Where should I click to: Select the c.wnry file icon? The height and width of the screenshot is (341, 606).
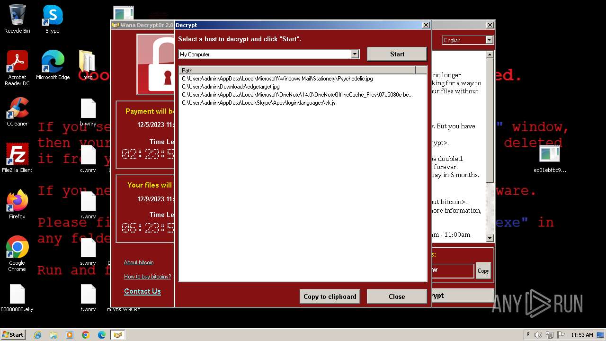point(88,159)
